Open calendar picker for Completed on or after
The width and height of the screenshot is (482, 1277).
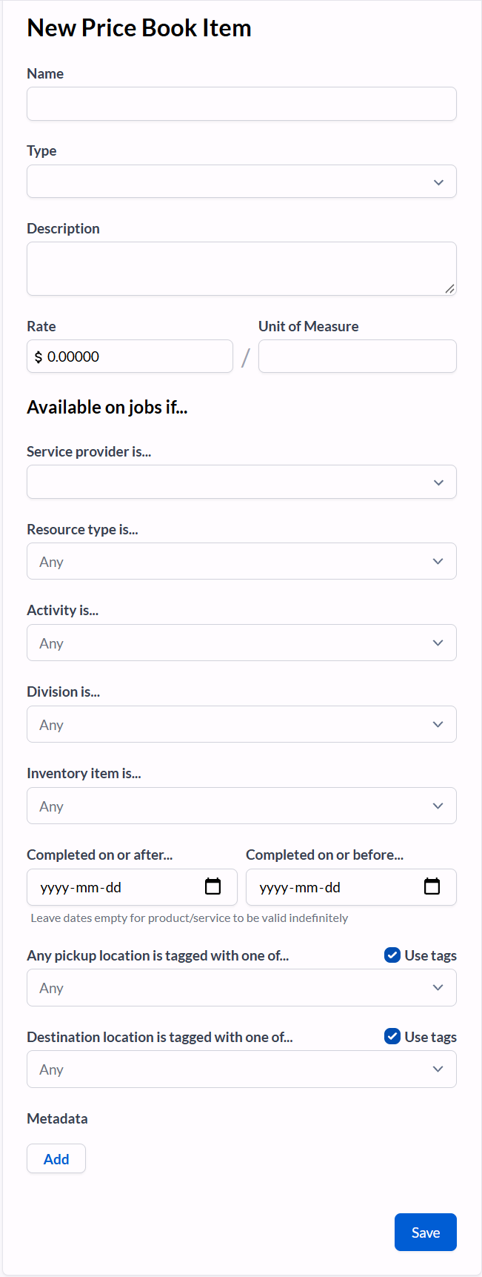(212, 886)
